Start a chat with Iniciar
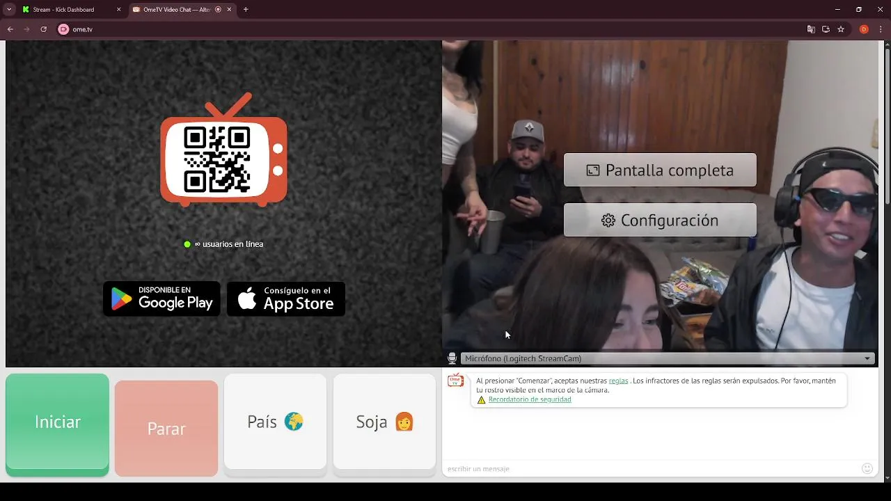This screenshot has height=501, width=891. [x=57, y=424]
